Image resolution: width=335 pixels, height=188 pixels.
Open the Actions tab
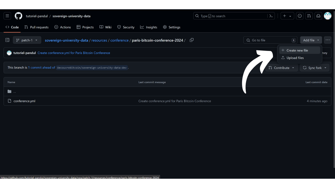coord(63,27)
